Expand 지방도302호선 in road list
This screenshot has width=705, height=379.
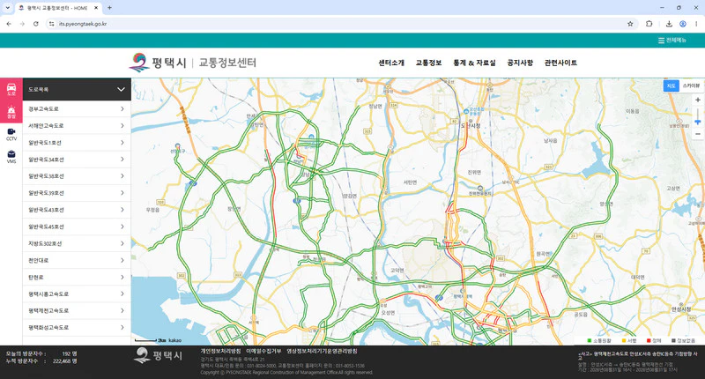tap(77, 243)
